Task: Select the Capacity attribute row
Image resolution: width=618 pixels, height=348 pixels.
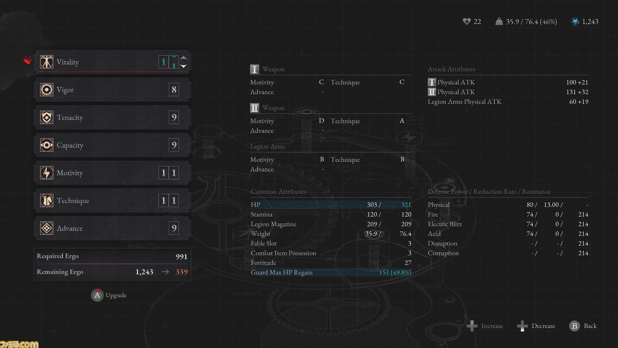Action: click(112, 145)
